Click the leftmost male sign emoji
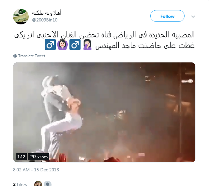209x186 pixels. pos(50,45)
